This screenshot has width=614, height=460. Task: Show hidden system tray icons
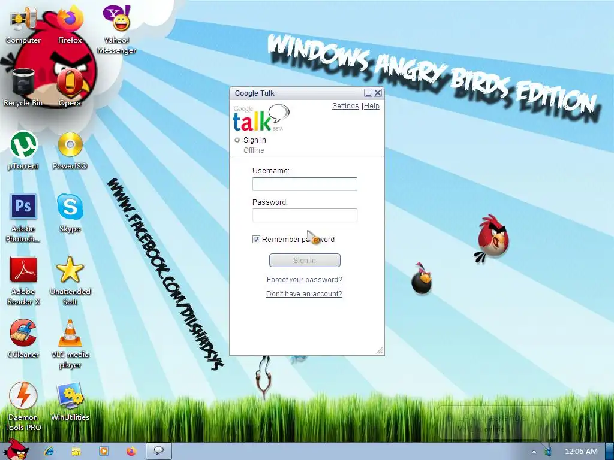tap(534, 452)
